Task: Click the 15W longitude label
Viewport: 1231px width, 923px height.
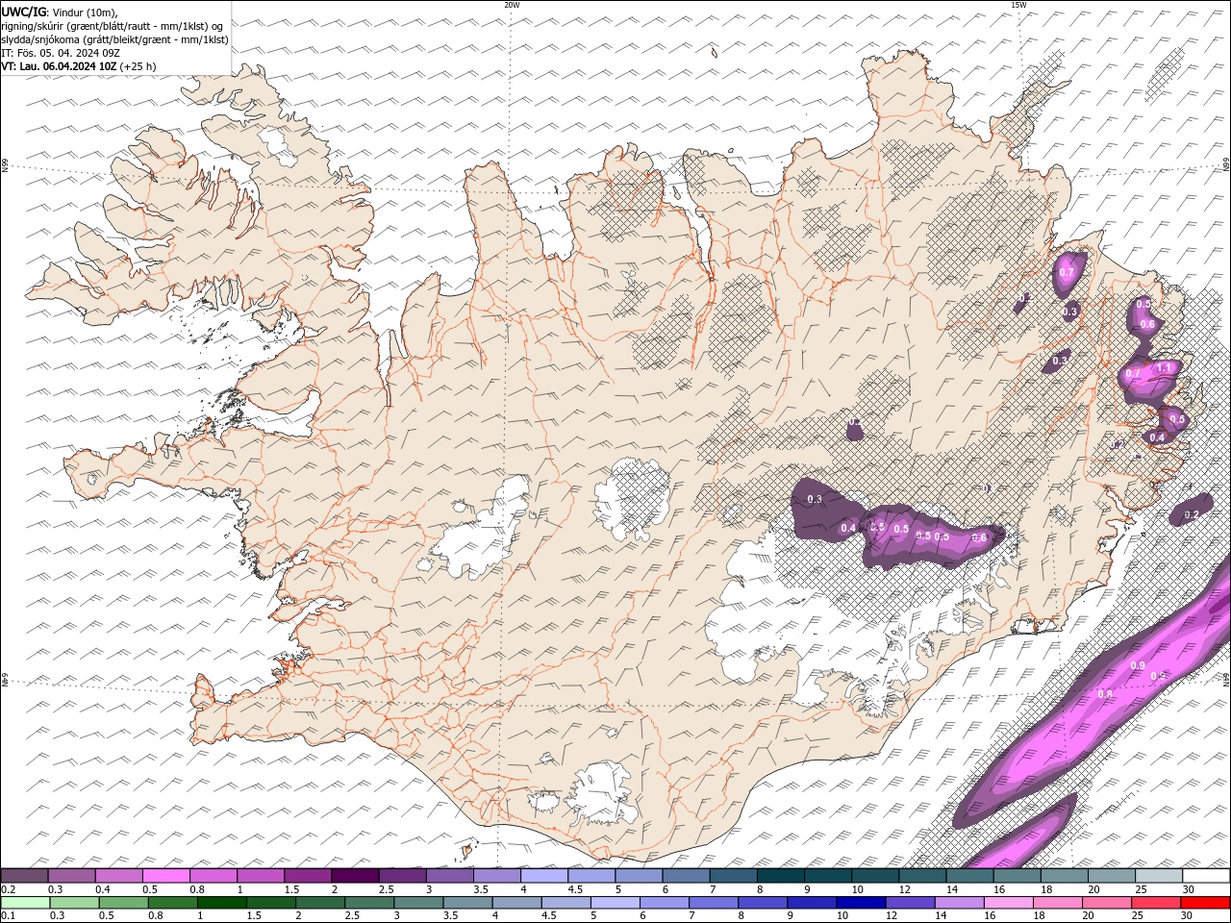Action: [1018, 5]
